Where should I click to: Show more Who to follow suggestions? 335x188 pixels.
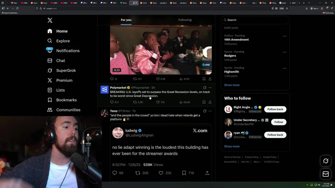coord(232,146)
